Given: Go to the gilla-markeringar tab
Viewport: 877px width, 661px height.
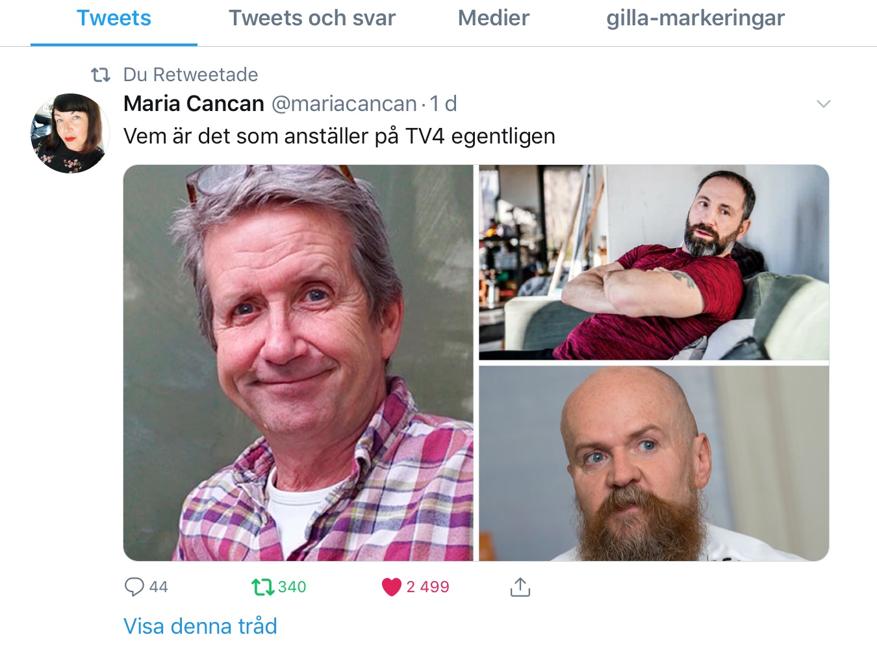Looking at the screenshot, I should 696,18.
